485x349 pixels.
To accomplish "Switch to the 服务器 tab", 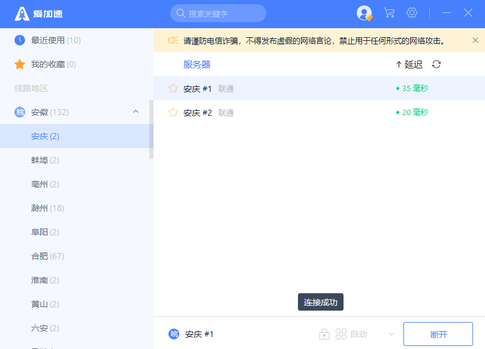I will (x=197, y=64).
